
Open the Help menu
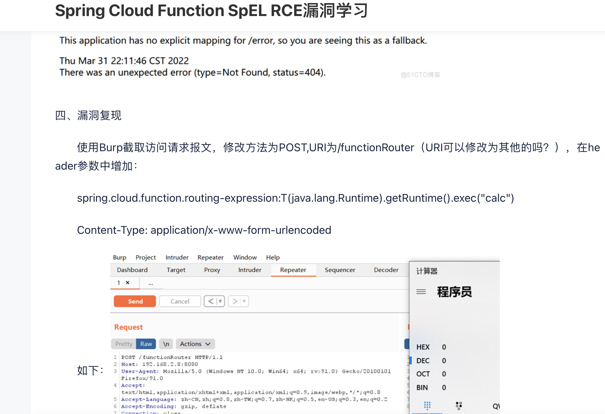pyautogui.click(x=273, y=257)
